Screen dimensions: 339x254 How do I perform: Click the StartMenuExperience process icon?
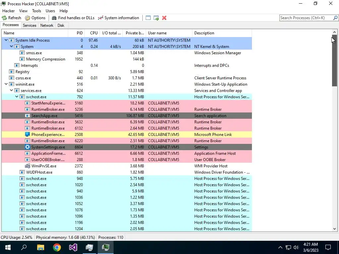coord(27,103)
